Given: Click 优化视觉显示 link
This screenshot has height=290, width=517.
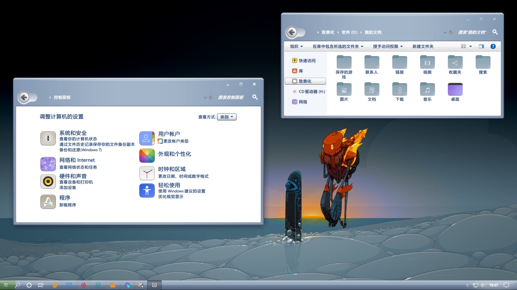Looking at the screenshot, I should [x=171, y=197].
